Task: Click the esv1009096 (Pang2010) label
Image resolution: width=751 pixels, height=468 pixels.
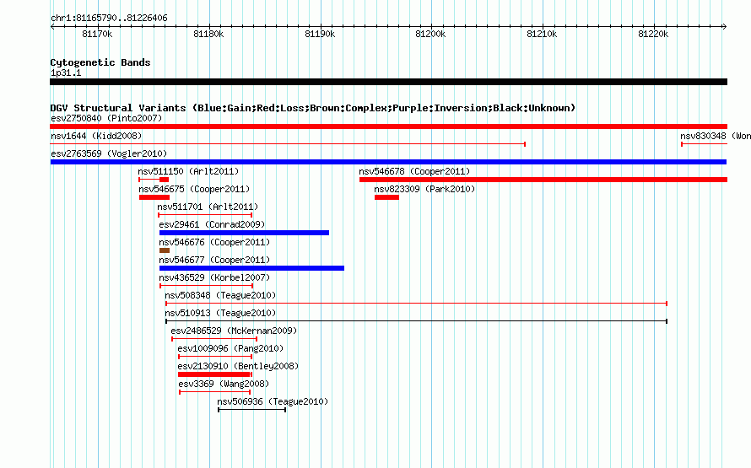Action: click(x=230, y=348)
